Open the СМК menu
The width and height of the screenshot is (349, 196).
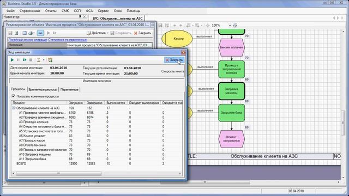click(65, 11)
